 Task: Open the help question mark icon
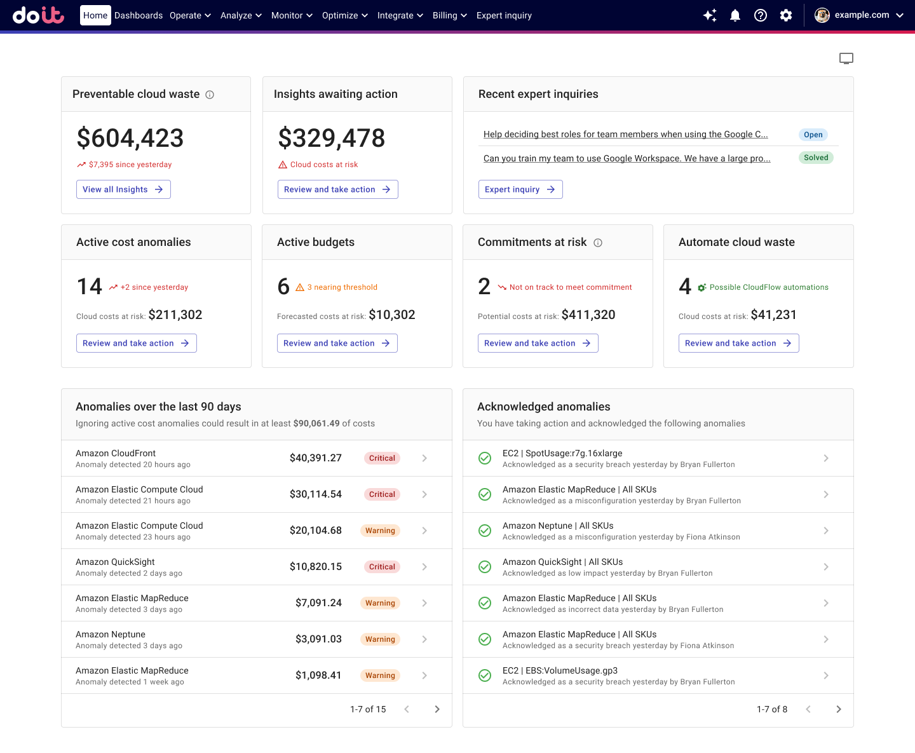(761, 15)
